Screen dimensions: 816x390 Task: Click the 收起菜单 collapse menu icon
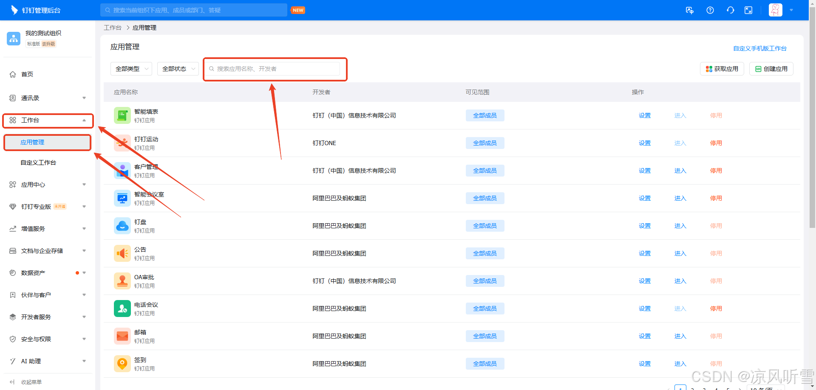pyautogui.click(x=12, y=382)
